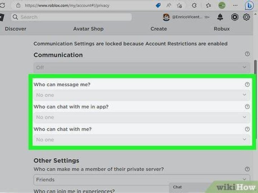The height and width of the screenshot is (193, 258).
Task: Click the Roblox search field
Action: pos(72,17)
